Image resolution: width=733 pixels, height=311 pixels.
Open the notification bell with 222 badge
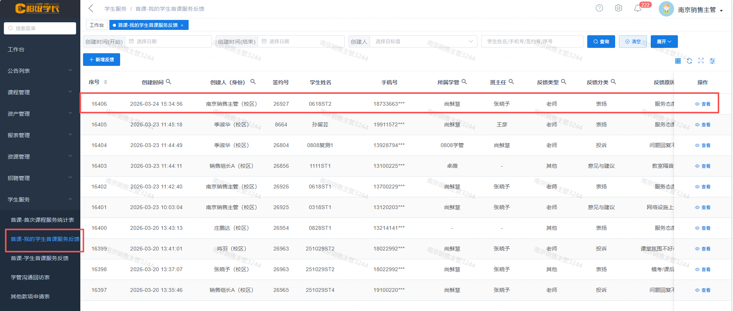pyautogui.click(x=637, y=8)
